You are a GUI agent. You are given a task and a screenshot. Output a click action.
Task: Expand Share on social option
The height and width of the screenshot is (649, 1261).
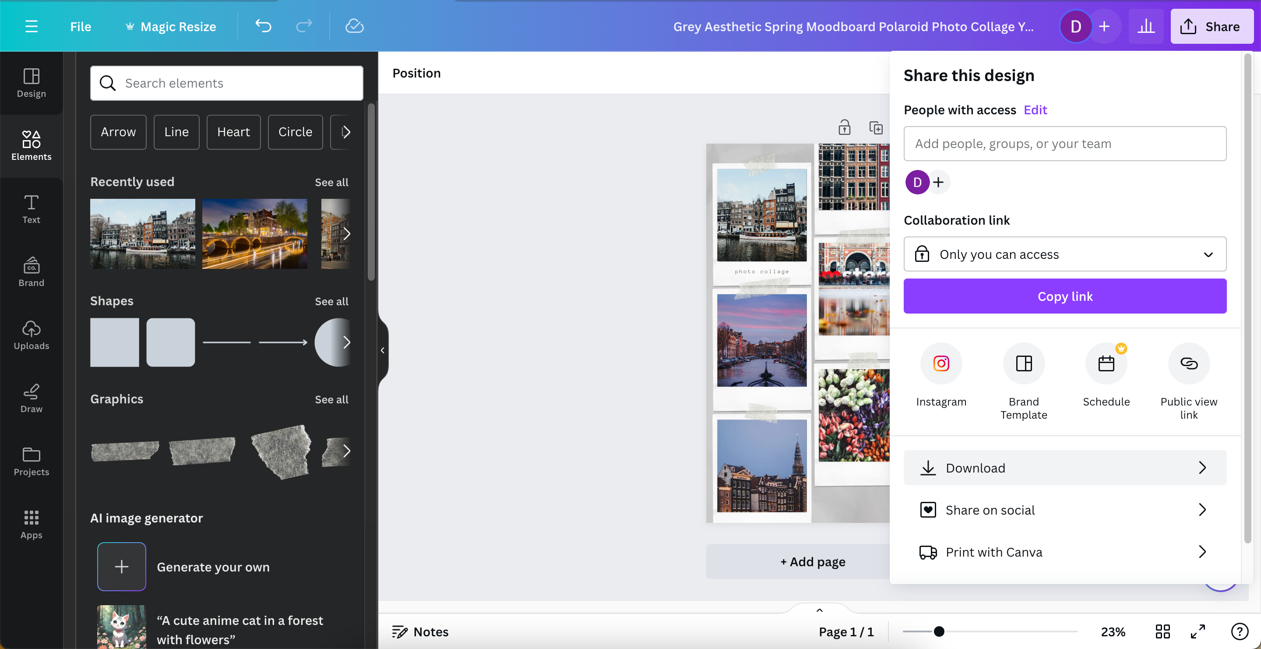tap(1064, 509)
